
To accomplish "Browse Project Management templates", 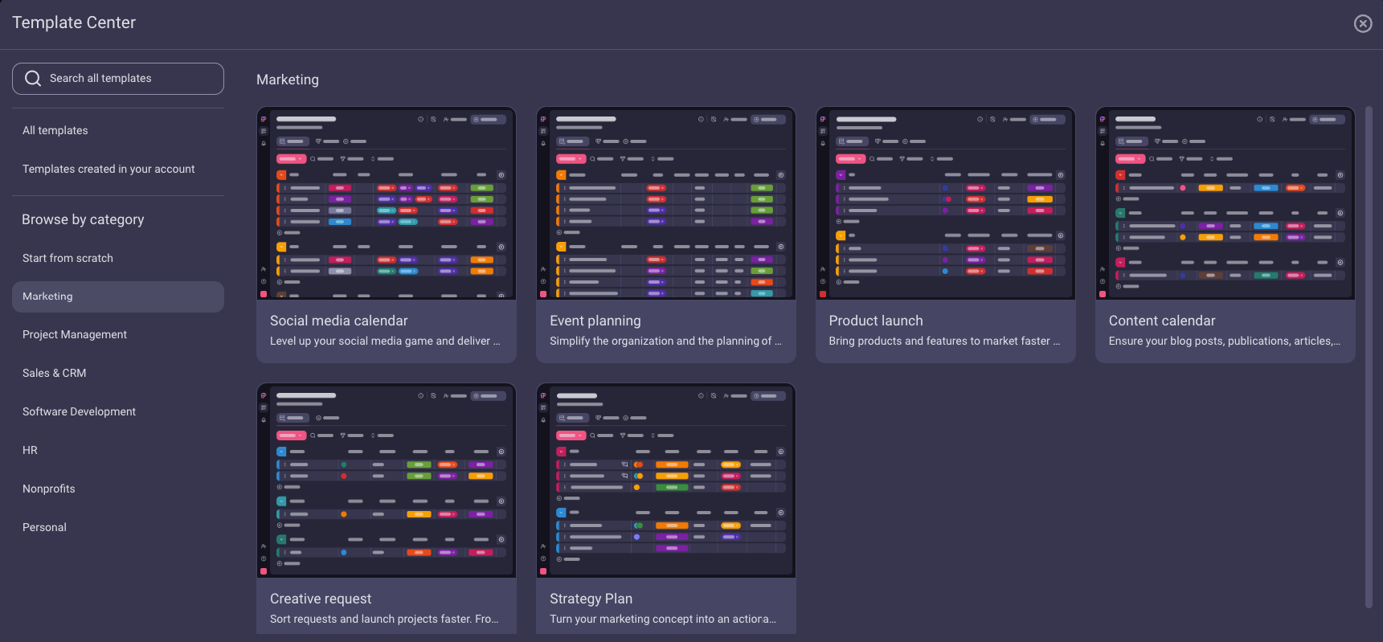I will (75, 334).
